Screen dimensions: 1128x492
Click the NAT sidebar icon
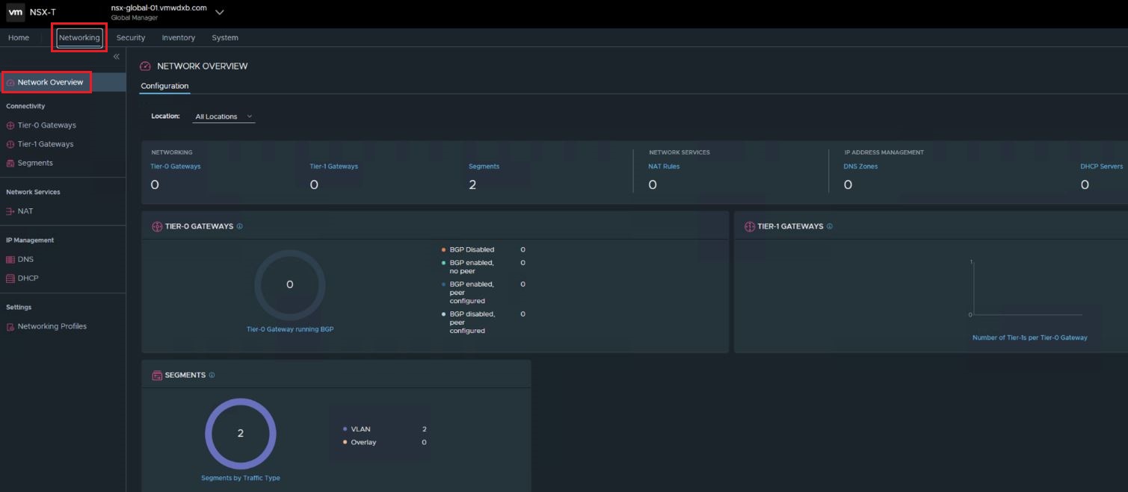click(x=10, y=211)
